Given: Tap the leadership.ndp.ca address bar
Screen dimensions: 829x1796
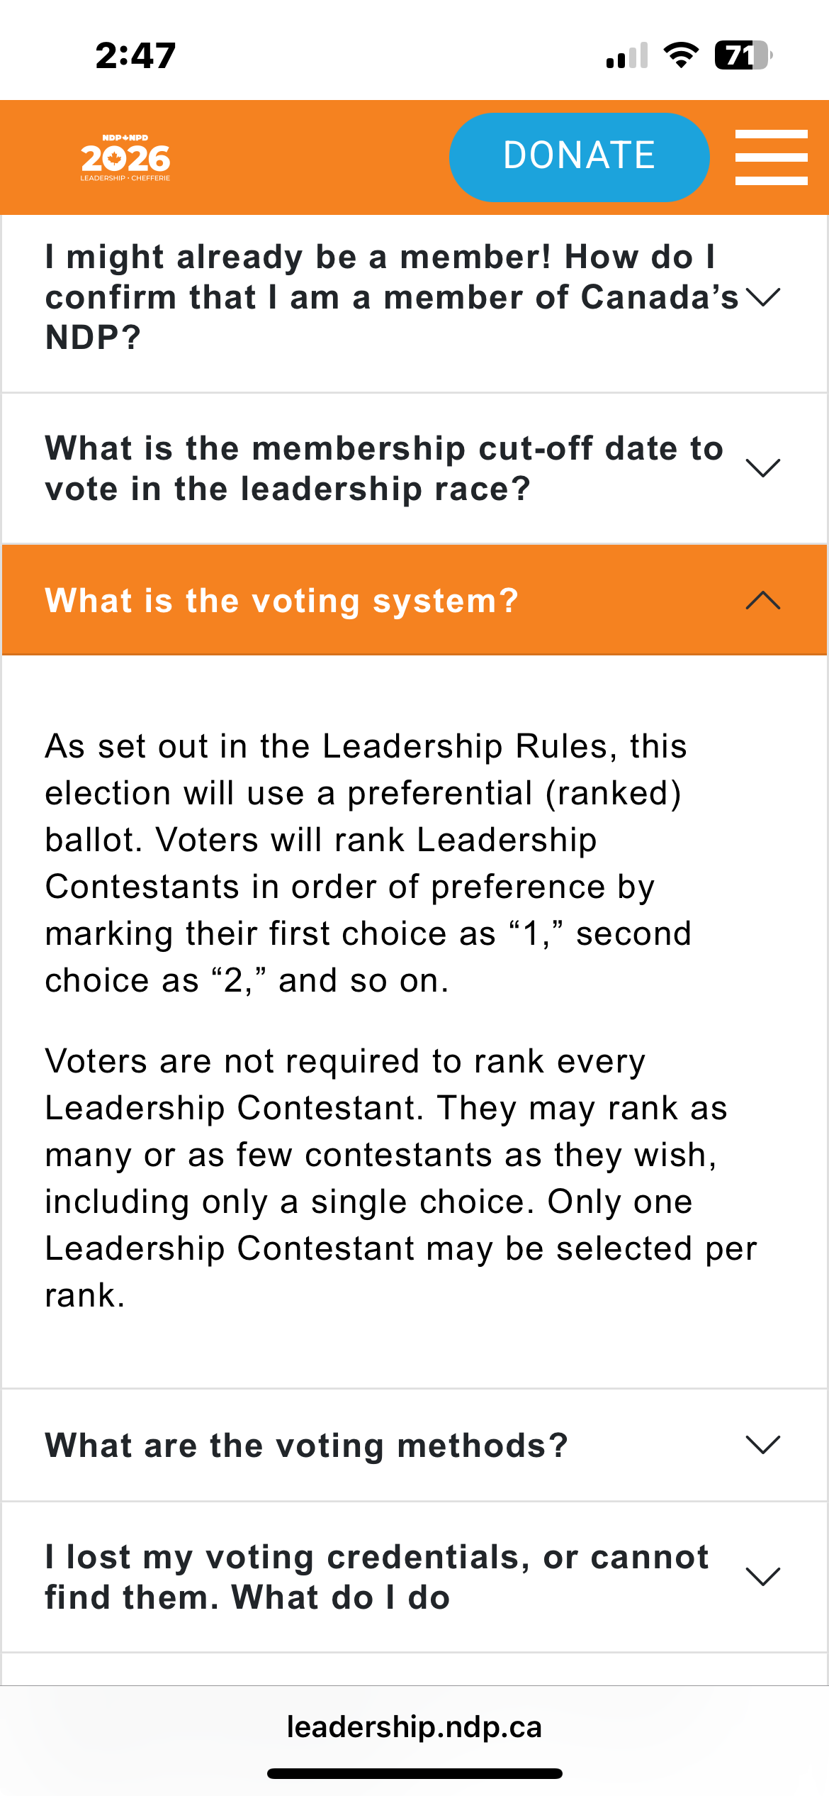Looking at the screenshot, I should point(414,1726).
